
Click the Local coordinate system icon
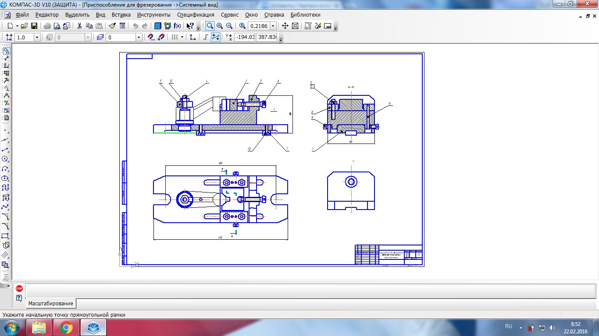click(193, 38)
